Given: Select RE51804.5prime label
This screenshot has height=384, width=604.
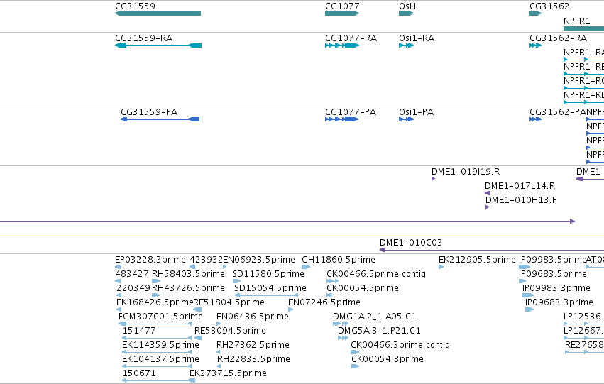Looking at the screenshot, I should [229, 302].
